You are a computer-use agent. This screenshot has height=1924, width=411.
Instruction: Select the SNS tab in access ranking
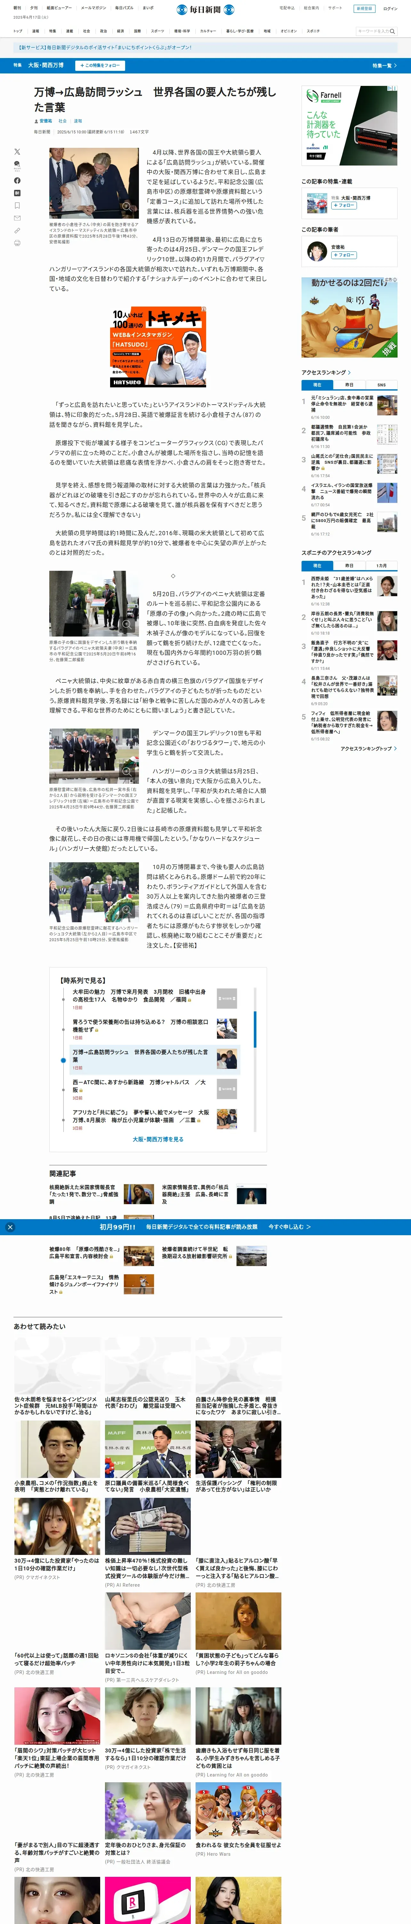[381, 385]
